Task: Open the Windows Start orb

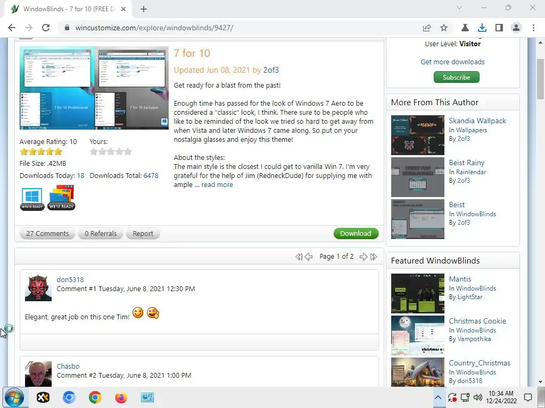Action: [14, 397]
